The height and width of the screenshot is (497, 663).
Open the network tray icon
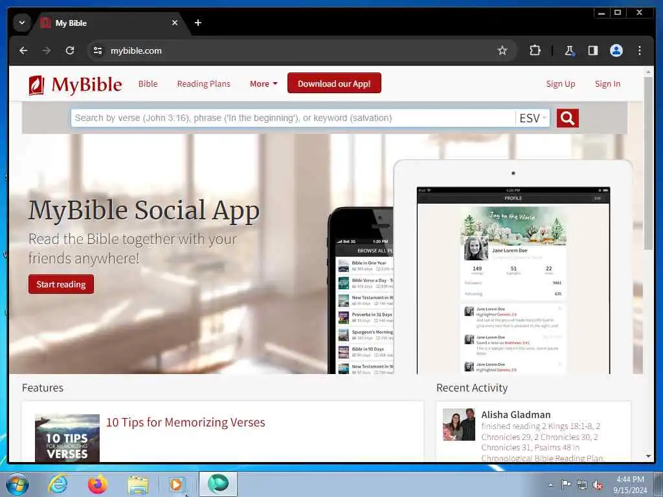click(x=582, y=485)
